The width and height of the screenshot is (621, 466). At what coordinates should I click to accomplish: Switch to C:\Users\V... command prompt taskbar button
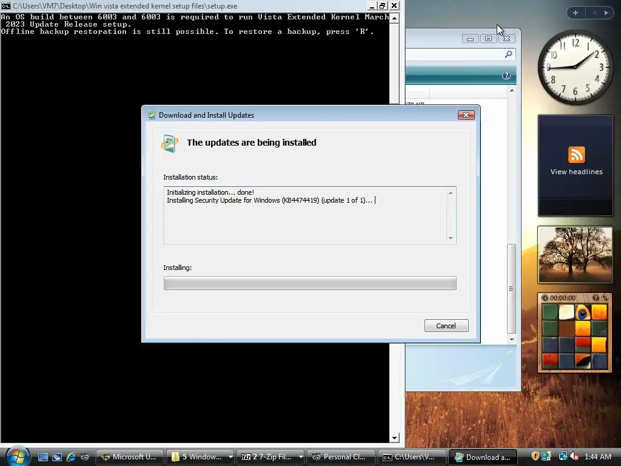[411, 457]
